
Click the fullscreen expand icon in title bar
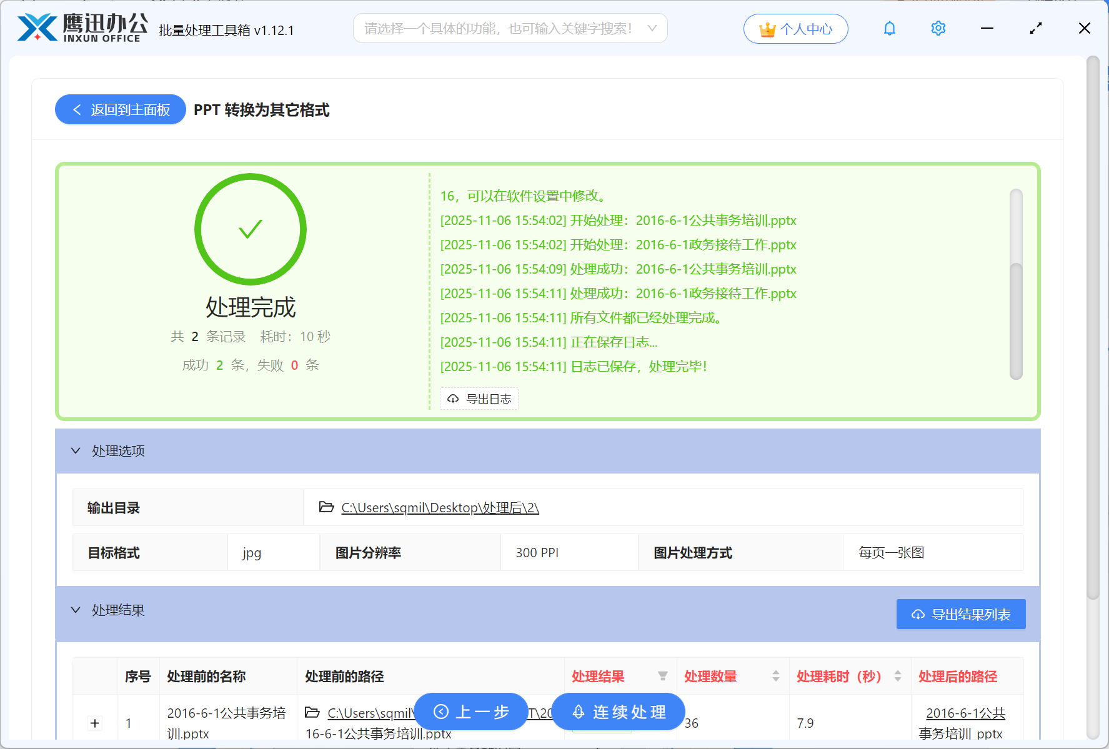tap(1035, 28)
